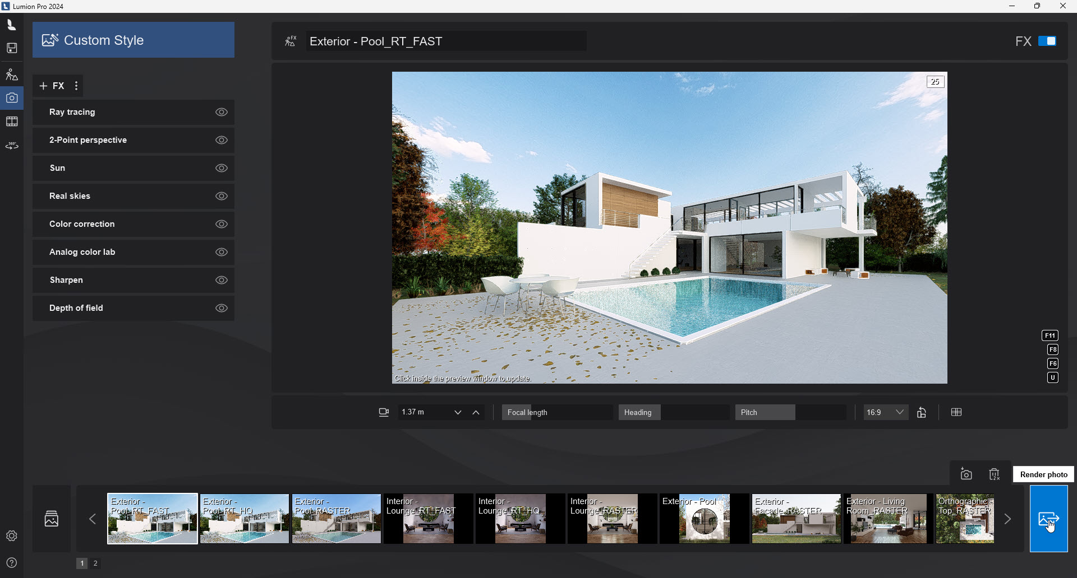Open the Movie mode filmstrip icon
The width and height of the screenshot is (1077, 578).
[12, 122]
